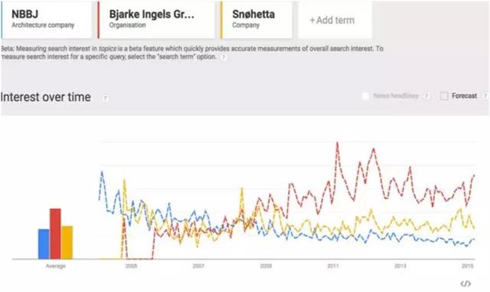The height and width of the screenshot is (292, 490).
Task: Click help icon beside News headlines
Action: pos(426,96)
